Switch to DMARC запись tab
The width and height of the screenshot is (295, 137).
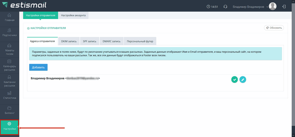[112, 41]
